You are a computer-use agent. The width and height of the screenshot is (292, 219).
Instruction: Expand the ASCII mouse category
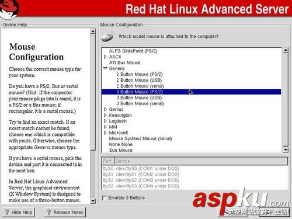click(x=105, y=57)
